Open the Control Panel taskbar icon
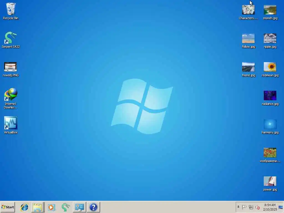The height and width of the screenshot is (213, 284). tap(80, 207)
